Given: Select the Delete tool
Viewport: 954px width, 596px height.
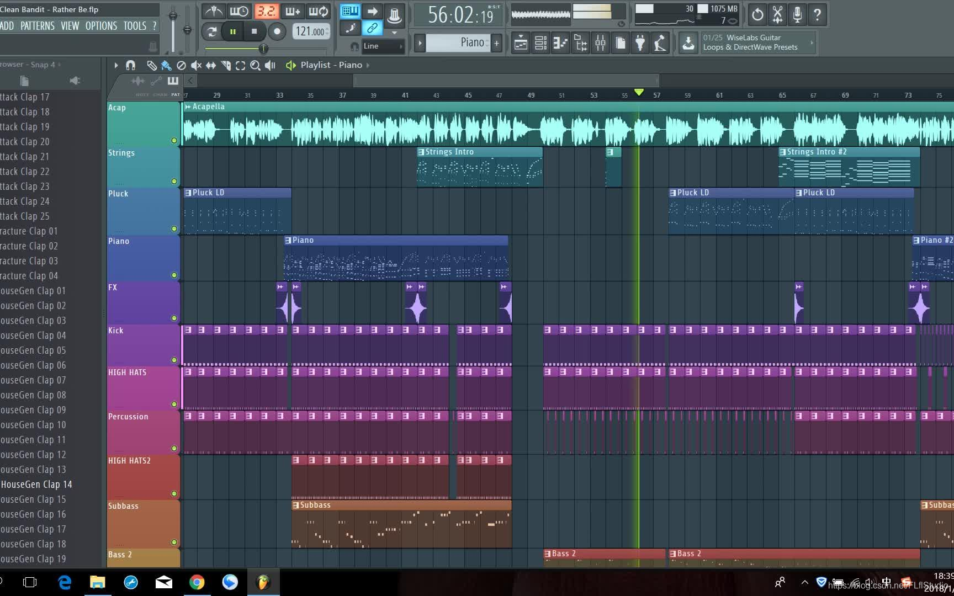Looking at the screenshot, I should click(181, 65).
